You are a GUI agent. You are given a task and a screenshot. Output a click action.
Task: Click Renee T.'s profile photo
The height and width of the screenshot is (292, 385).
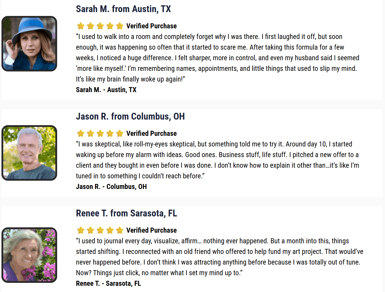29,255
